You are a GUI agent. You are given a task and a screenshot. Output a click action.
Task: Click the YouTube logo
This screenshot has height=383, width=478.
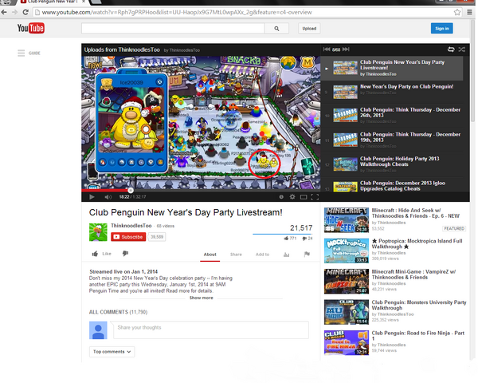tap(31, 29)
